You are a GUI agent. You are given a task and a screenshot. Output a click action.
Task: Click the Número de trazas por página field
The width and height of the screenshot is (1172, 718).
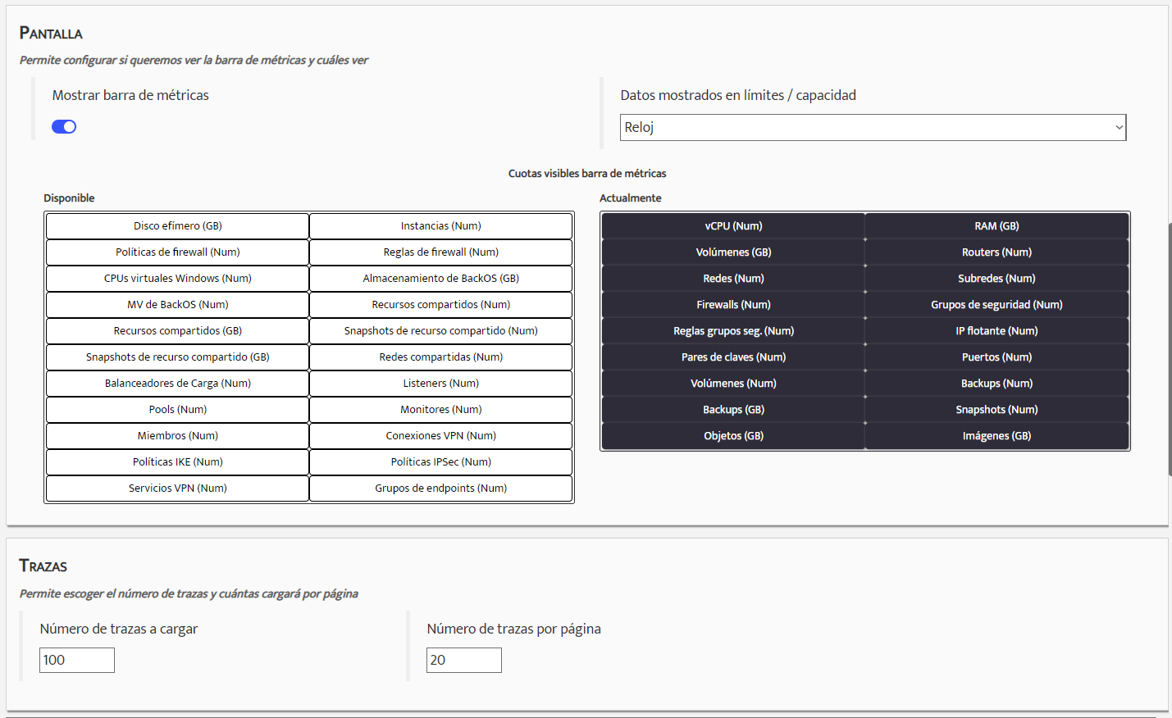click(x=464, y=660)
